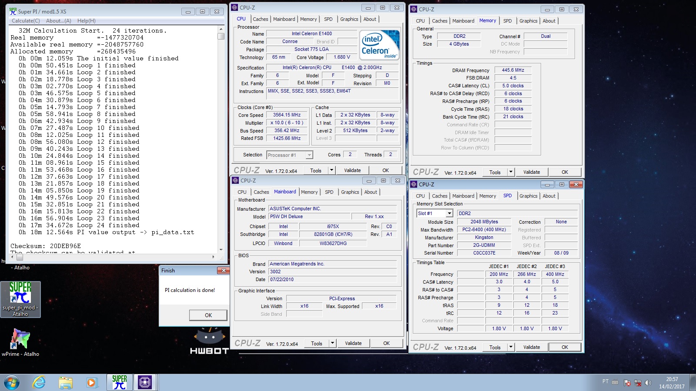The image size is (696, 391).
Task: Click the Specification Intel Celeron E1400 field
Action: (332, 67)
